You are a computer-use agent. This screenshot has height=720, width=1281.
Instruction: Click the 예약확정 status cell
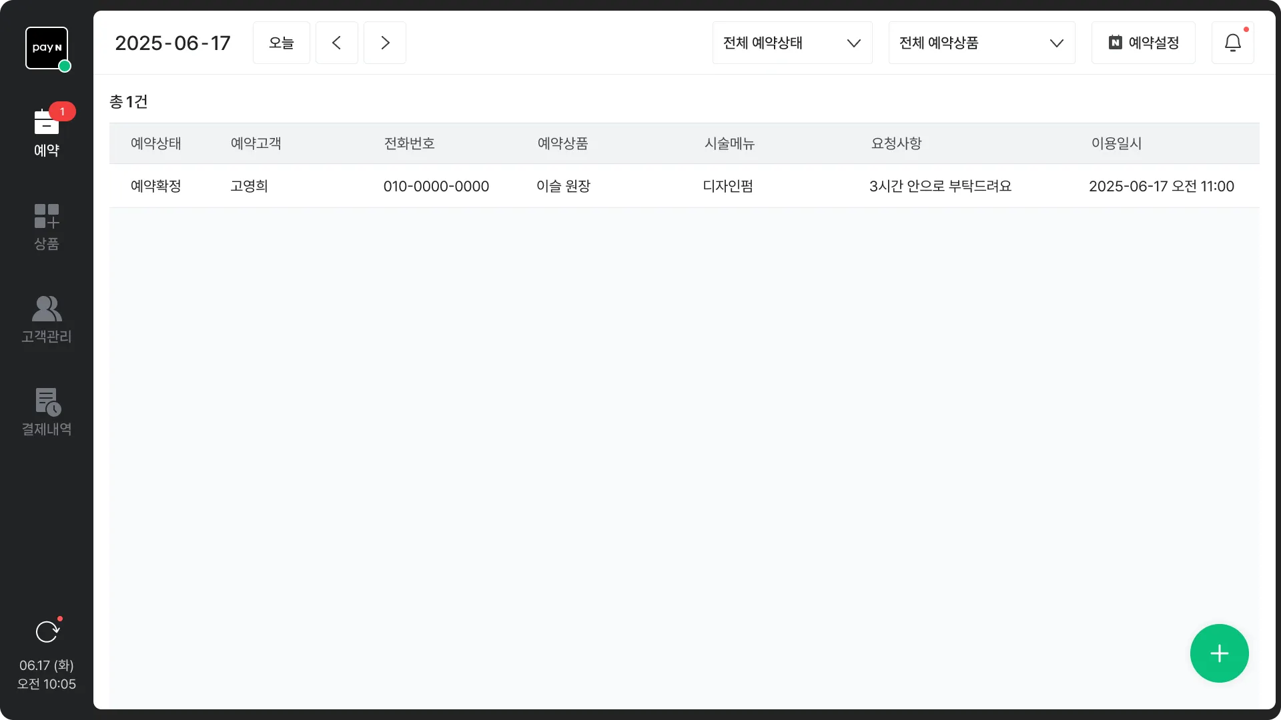tap(155, 186)
